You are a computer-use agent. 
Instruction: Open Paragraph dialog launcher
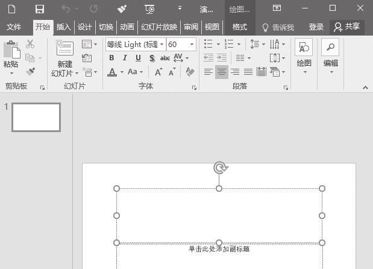[286, 88]
